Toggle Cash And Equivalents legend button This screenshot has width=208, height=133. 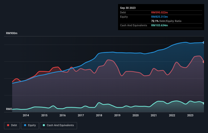58,125
